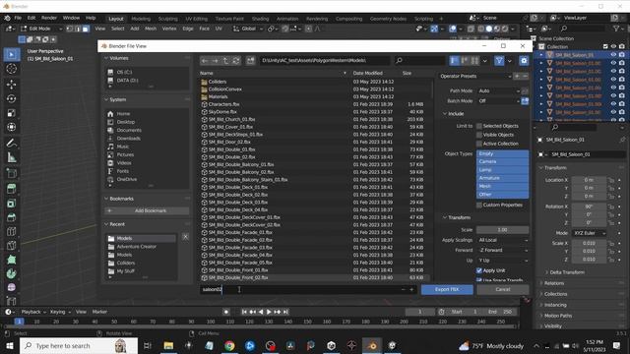The height and width of the screenshot is (354, 630).
Task: Toggle the Mesh object type
Action: pyautogui.click(x=502, y=186)
